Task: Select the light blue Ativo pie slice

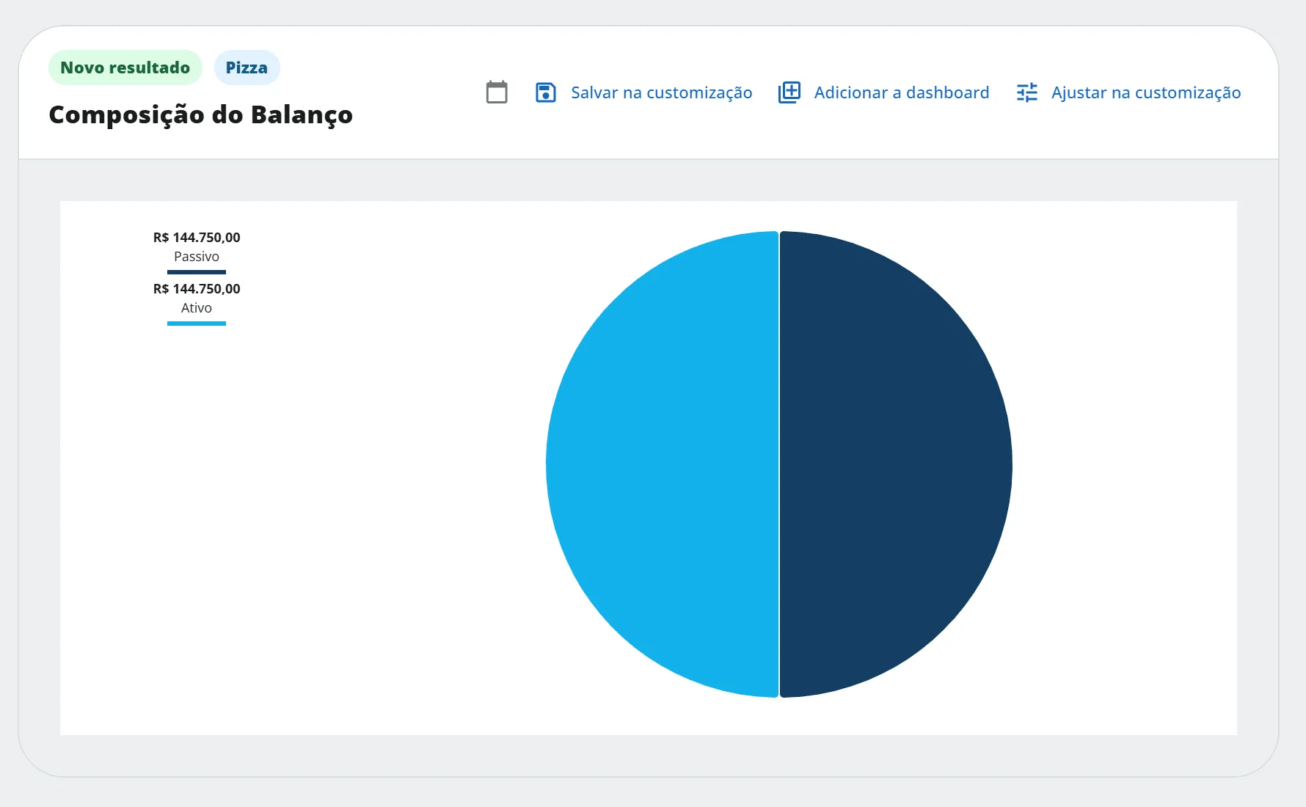Action: (662, 464)
